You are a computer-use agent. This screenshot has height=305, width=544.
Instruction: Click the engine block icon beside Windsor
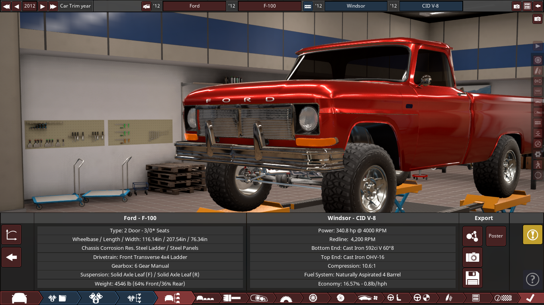tap(308, 6)
